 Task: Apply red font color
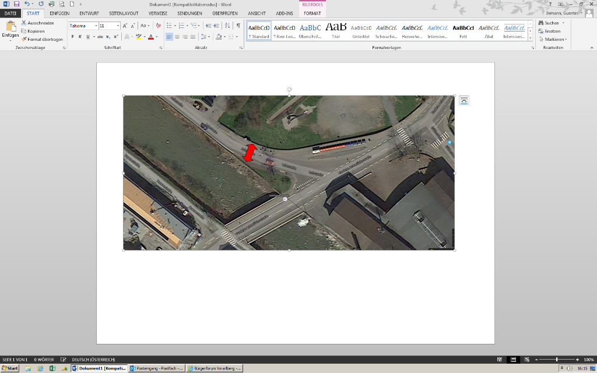(x=151, y=37)
